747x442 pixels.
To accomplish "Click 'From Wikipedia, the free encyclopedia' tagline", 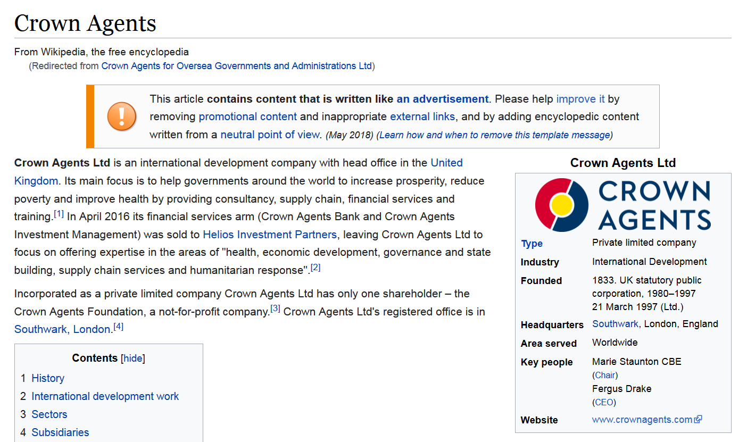I will point(102,52).
